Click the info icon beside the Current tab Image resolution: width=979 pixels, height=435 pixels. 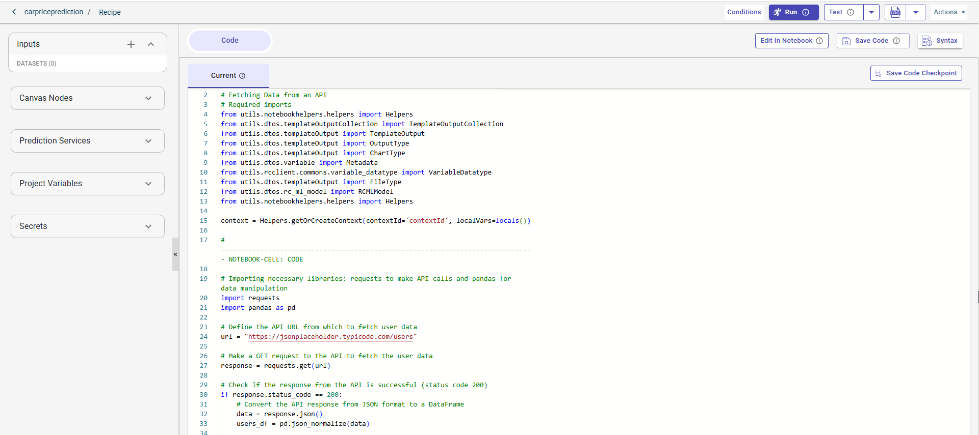coord(242,76)
